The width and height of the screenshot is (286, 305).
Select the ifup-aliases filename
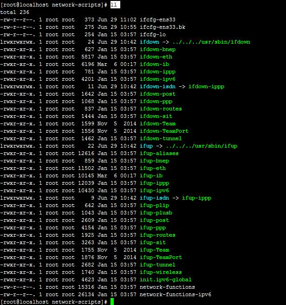coord(159,153)
